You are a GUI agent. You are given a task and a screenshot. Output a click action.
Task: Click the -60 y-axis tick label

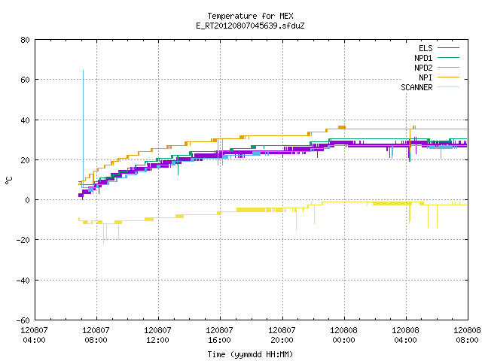23,320
